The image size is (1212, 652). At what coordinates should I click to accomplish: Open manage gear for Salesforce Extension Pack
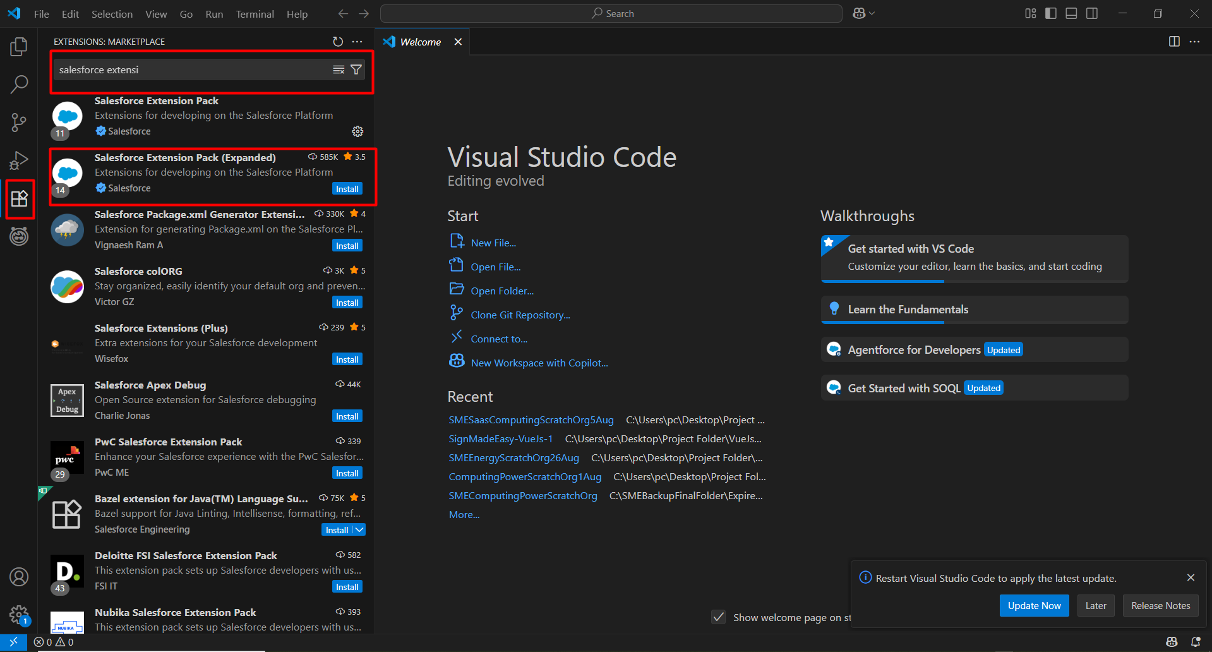click(x=357, y=131)
